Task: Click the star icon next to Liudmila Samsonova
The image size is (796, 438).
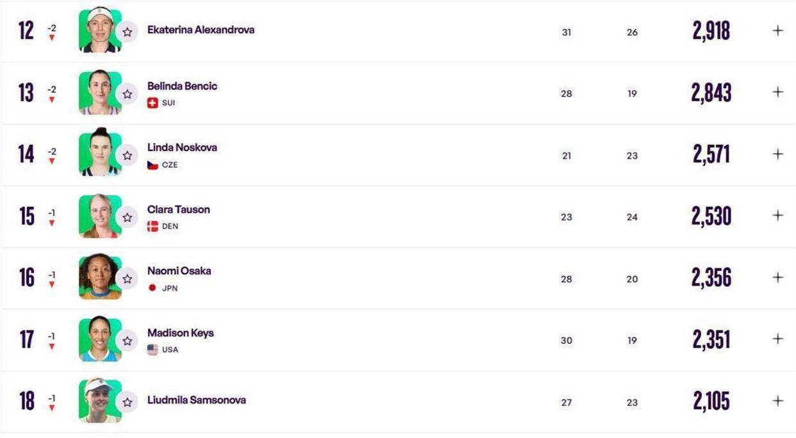Action: coord(128,402)
